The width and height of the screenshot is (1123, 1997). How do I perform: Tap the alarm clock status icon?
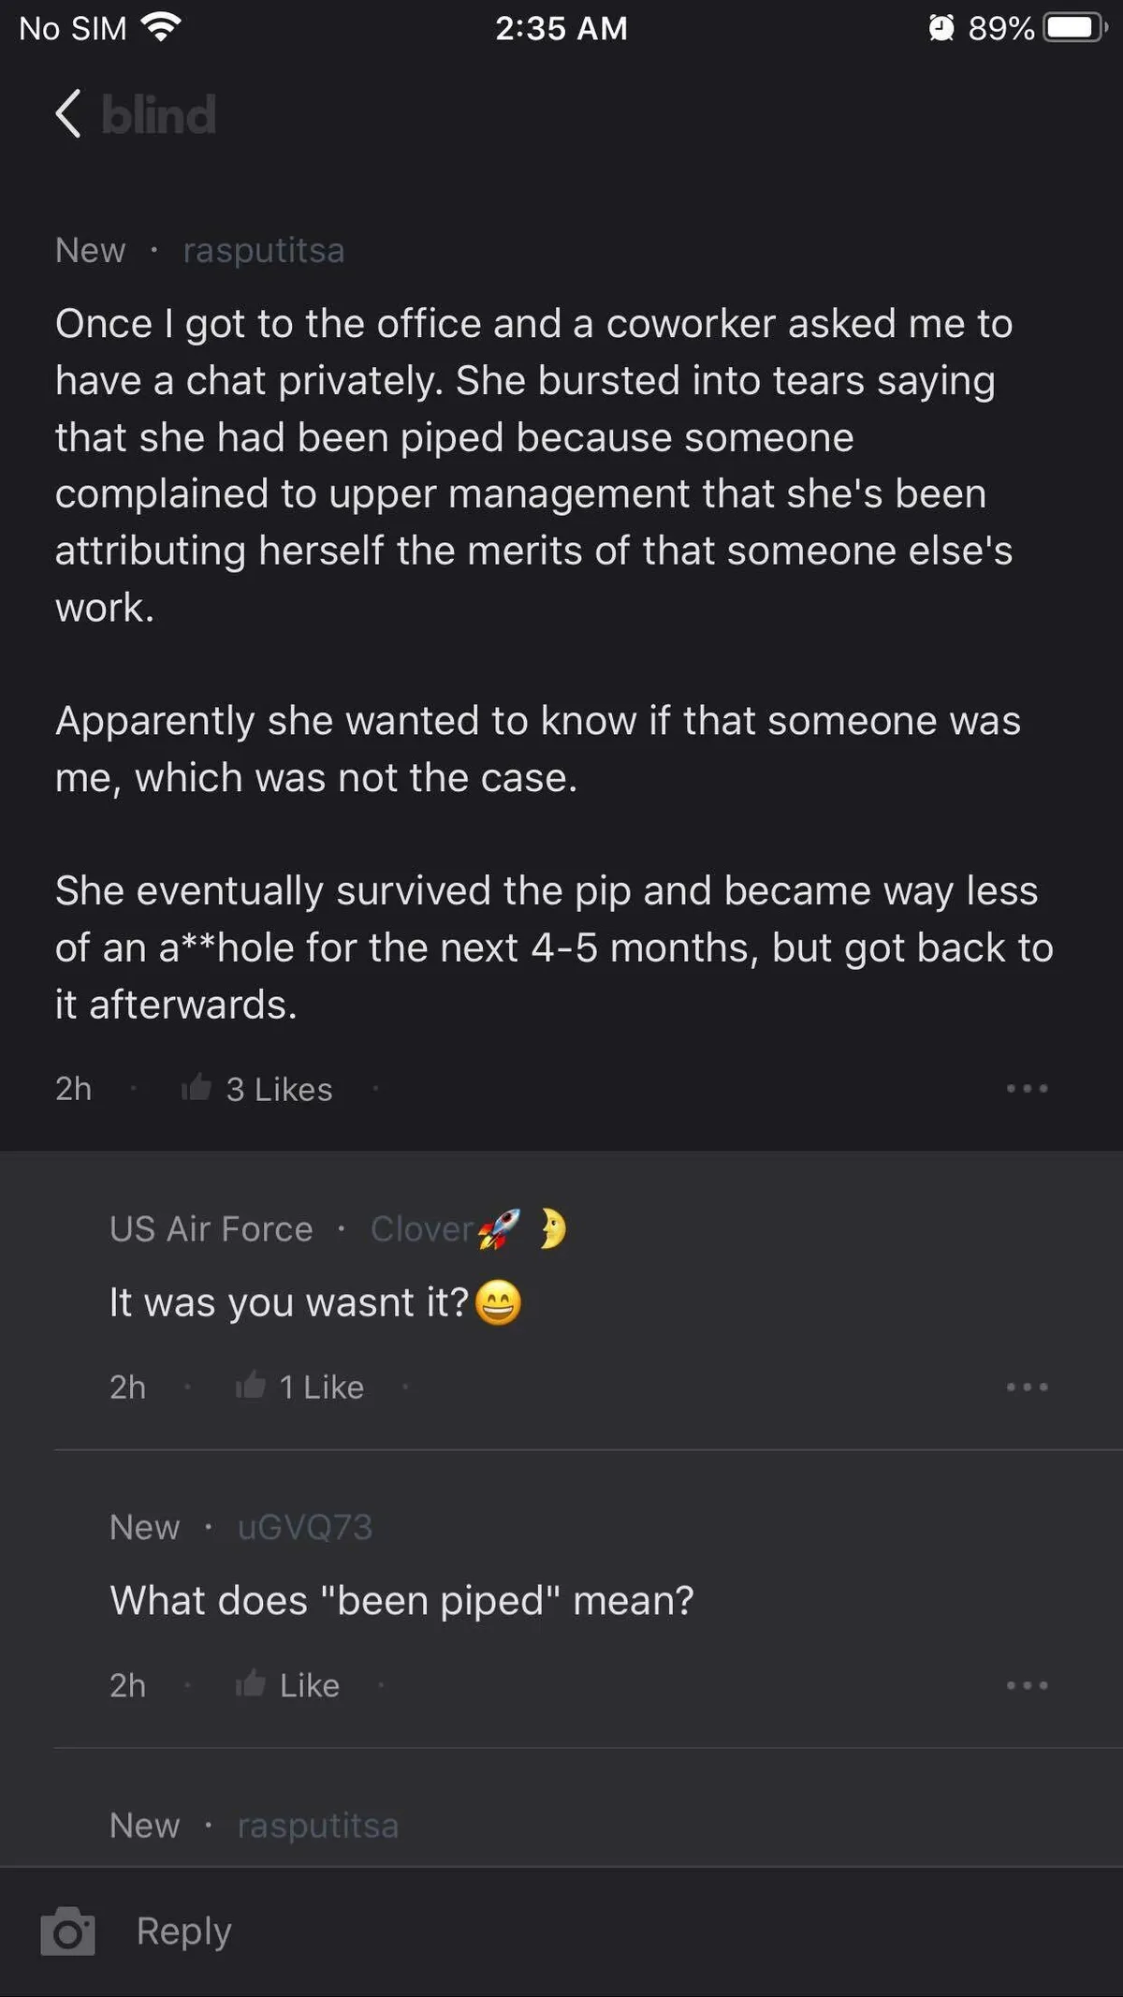pos(941,28)
